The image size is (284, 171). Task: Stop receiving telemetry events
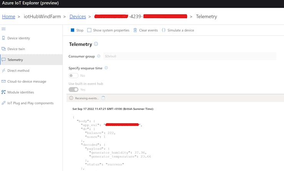pos(77,30)
